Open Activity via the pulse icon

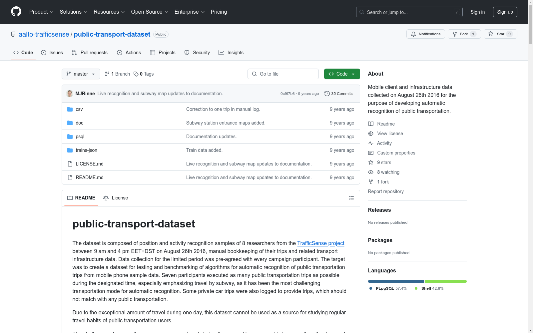click(370, 143)
